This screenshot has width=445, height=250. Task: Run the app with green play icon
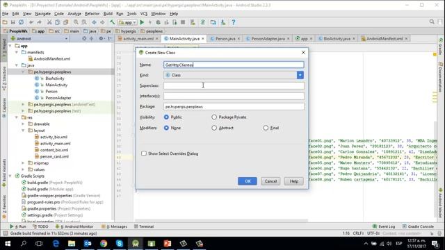click(x=142, y=22)
